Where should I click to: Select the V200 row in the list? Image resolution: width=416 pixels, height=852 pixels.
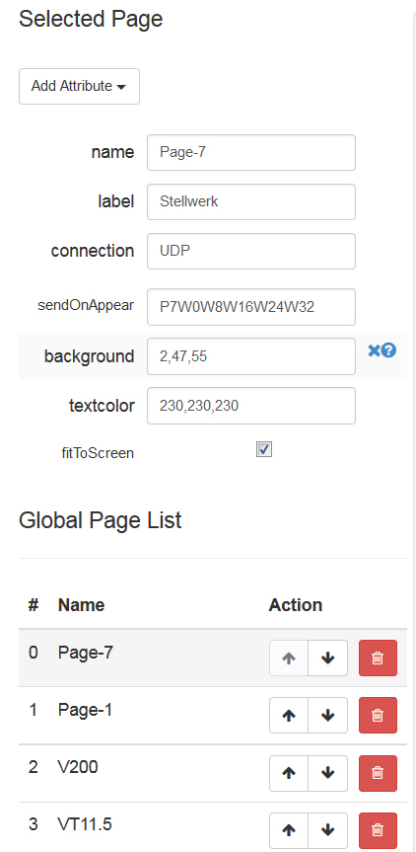(x=213, y=773)
